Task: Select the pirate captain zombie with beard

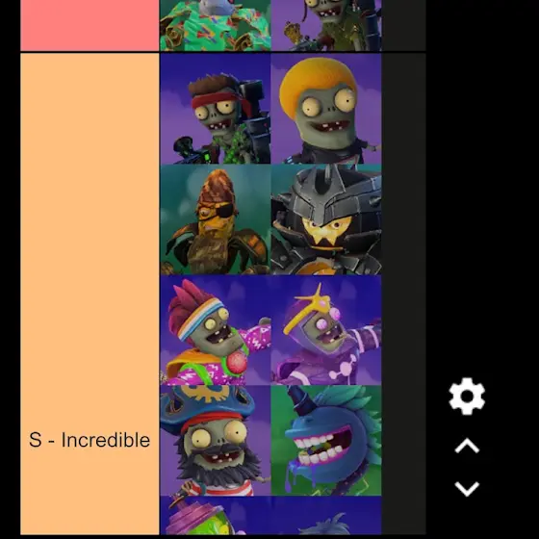Action: click(x=216, y=441)
